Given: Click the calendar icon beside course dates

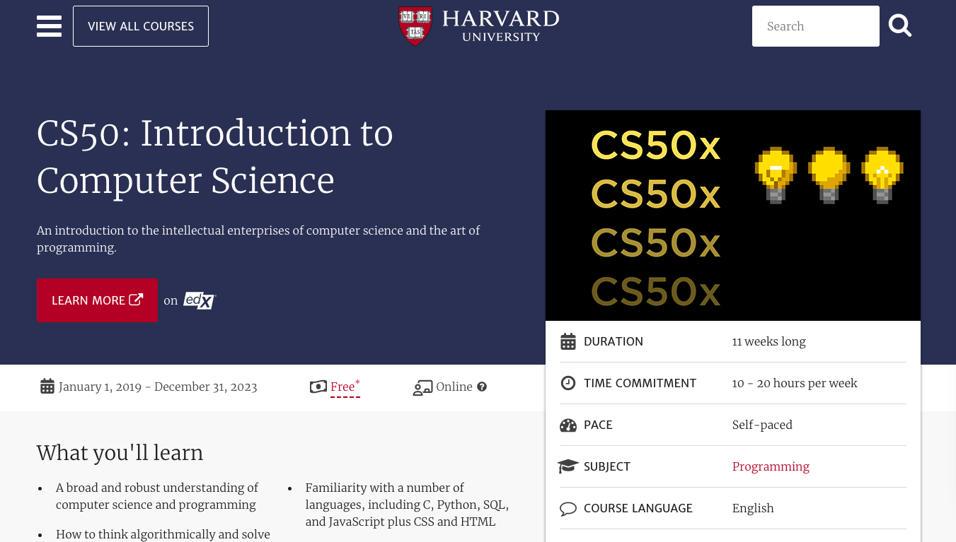Looking at the screenshot, I should click(x=47, y=387).
